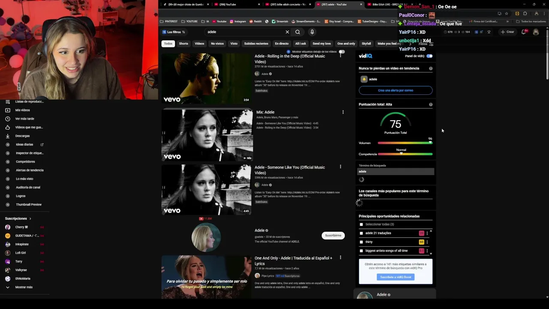Expand the Suscripciones section arrow
Screen dimensions: 549x309
(x=30, y=218)
